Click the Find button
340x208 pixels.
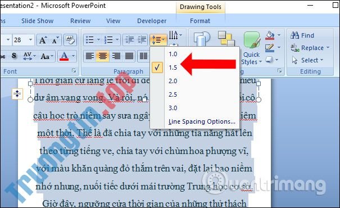click(302, 35)
